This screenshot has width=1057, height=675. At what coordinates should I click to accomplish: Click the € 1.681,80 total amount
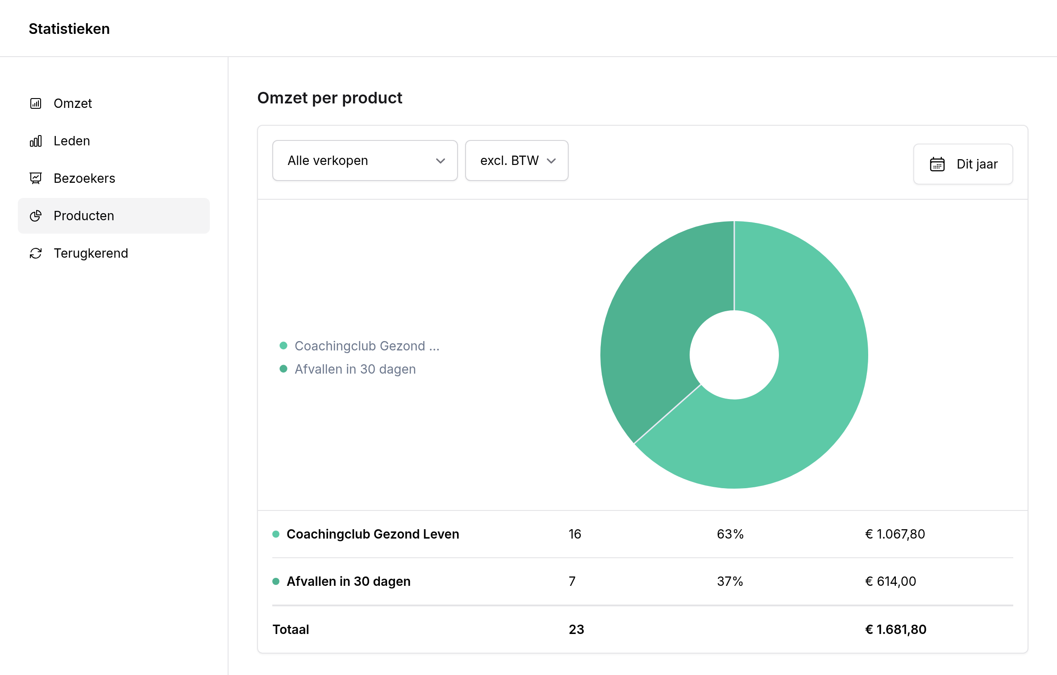click(x=896, y=630)
